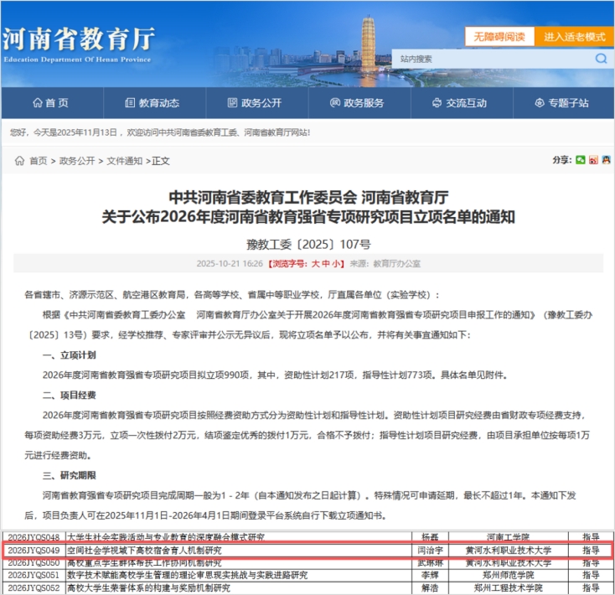This screenshot has height=595, width=615.
Task: Click the search magnifier icon
Action: point(601,59)
